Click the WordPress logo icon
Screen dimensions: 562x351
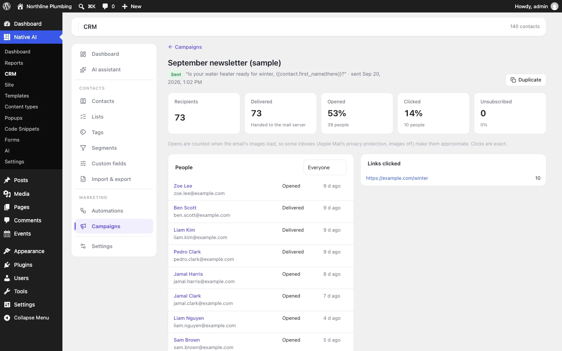[x=6, y=6]
